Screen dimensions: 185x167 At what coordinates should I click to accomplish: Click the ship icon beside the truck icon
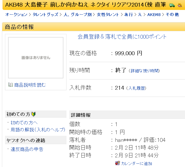180,5
